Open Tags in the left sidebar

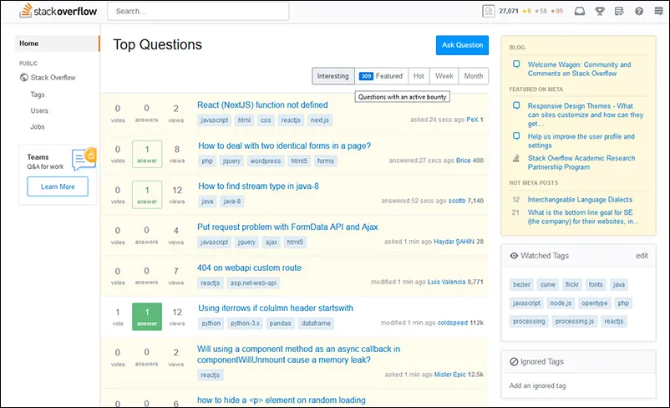[38, 94]
